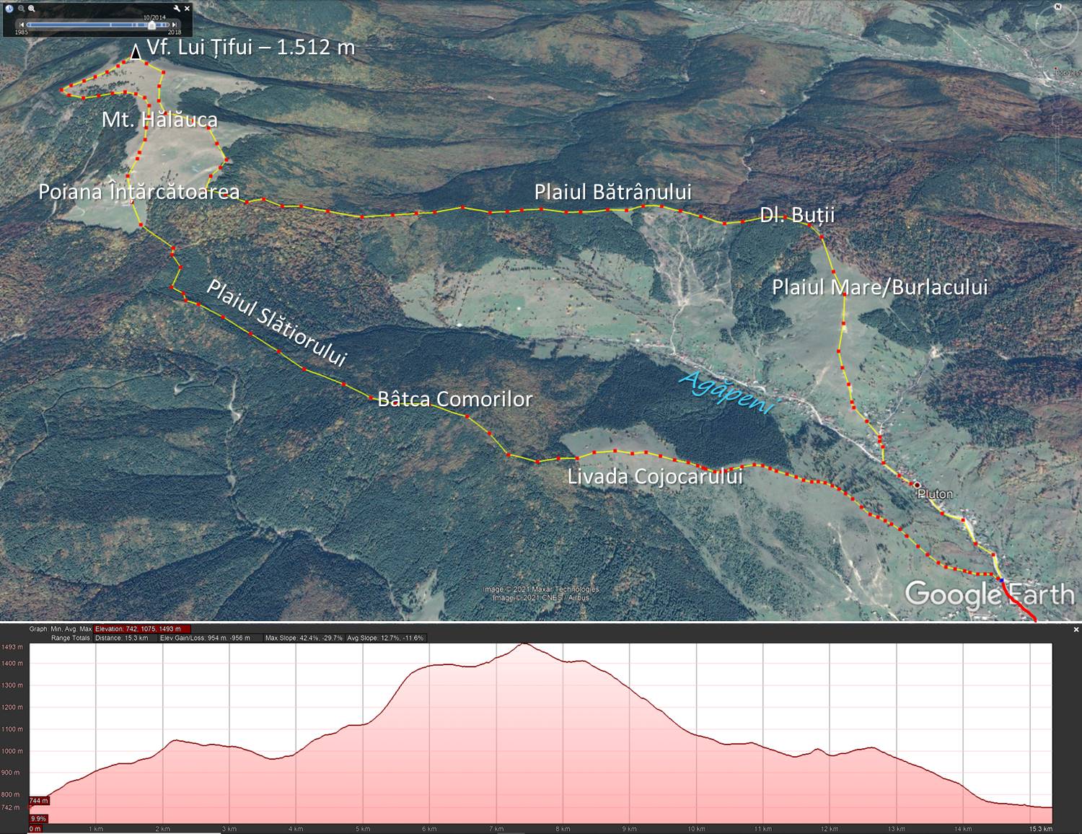Screen dimensions: 1082x834
Task: Click the Bâtca Comorilor map label
Action: pos(454,400)
